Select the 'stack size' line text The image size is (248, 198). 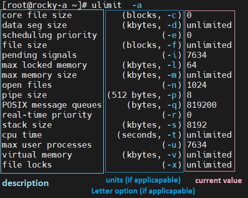click(27, 125)
